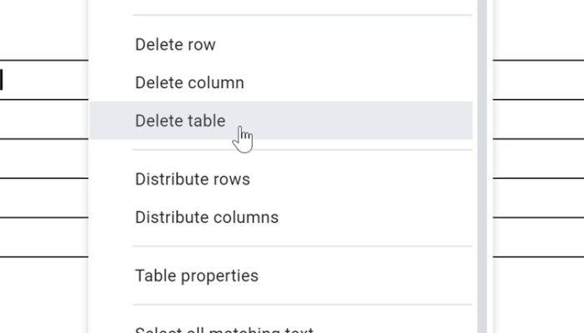Choose Distribute columns option
Screen dimensions: 584x333
206,218
